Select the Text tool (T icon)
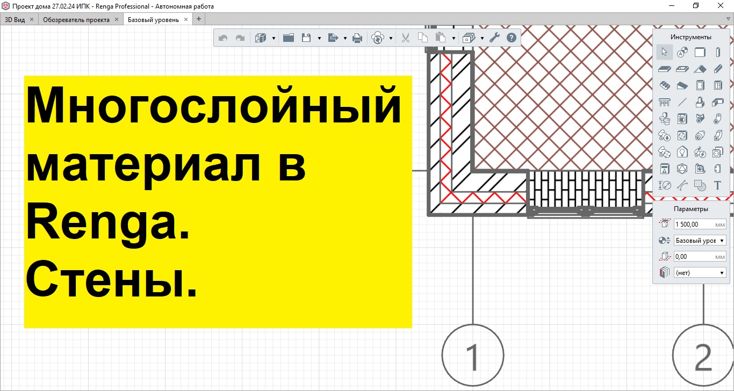This screenshot has height=391, width=734. (x=717, y=185)
